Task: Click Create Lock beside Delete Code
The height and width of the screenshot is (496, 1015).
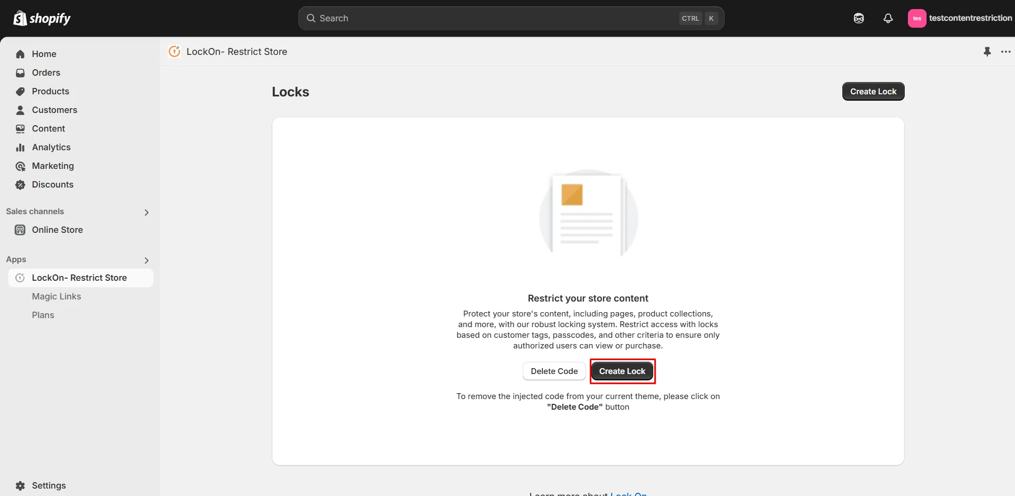Action: pyautogui.click(x=622, y=371)
